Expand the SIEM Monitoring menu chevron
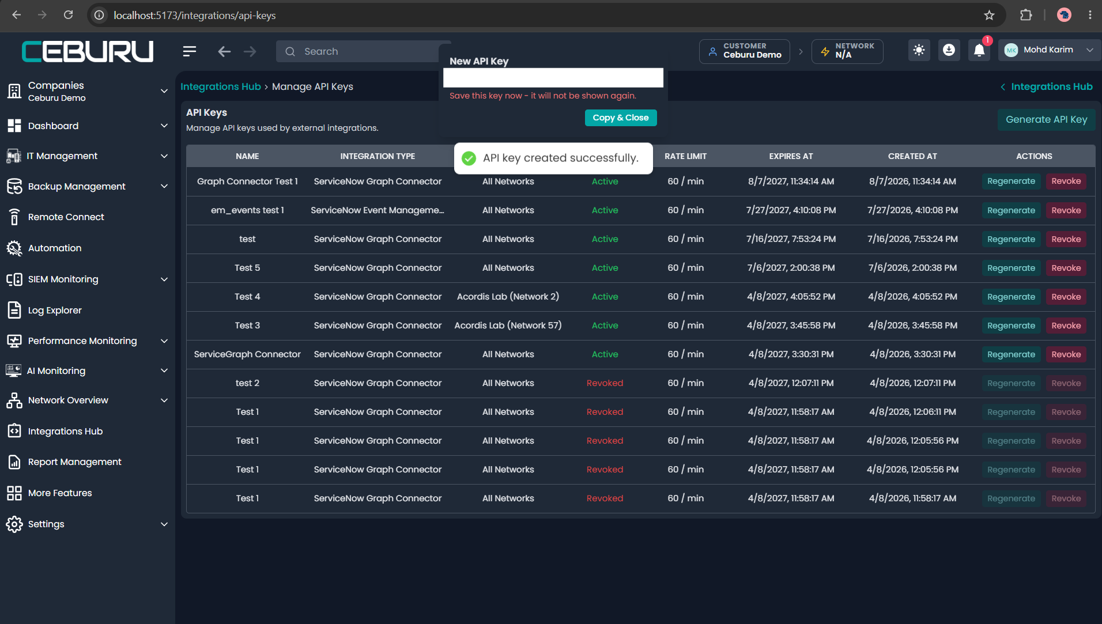 point(164,279)
